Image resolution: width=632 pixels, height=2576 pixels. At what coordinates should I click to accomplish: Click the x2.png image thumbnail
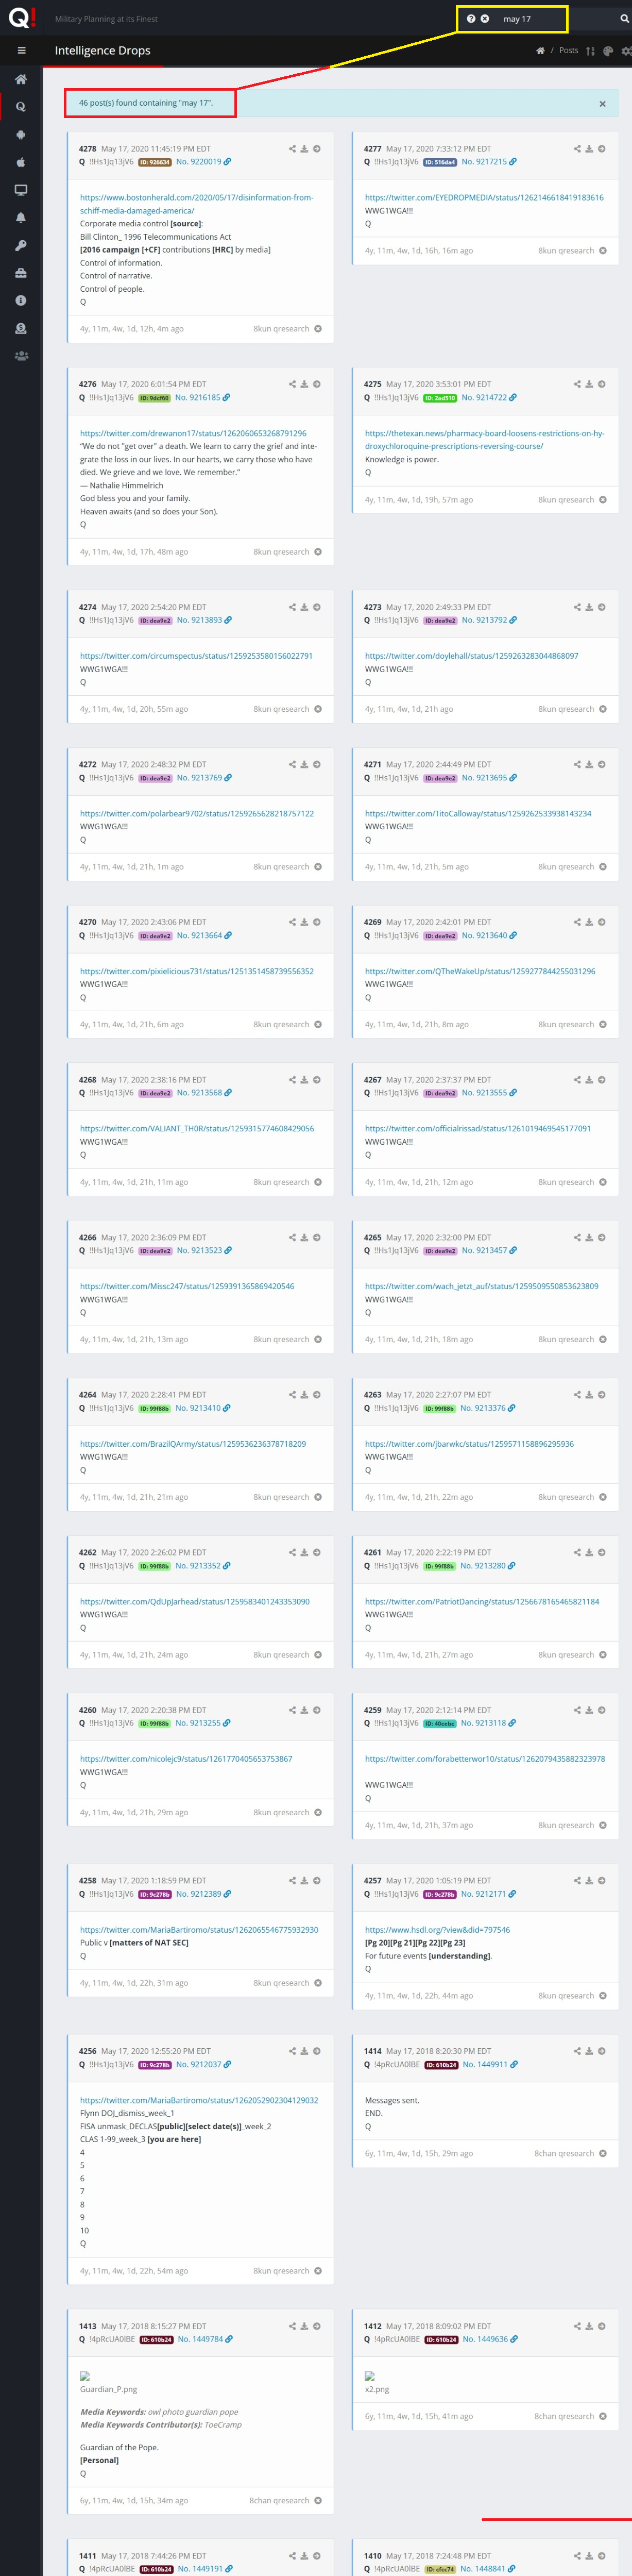pyautogui.click(x=370, y=2376)
